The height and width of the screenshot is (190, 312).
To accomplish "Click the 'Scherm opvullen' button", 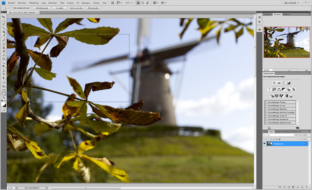I will point(76,8).
